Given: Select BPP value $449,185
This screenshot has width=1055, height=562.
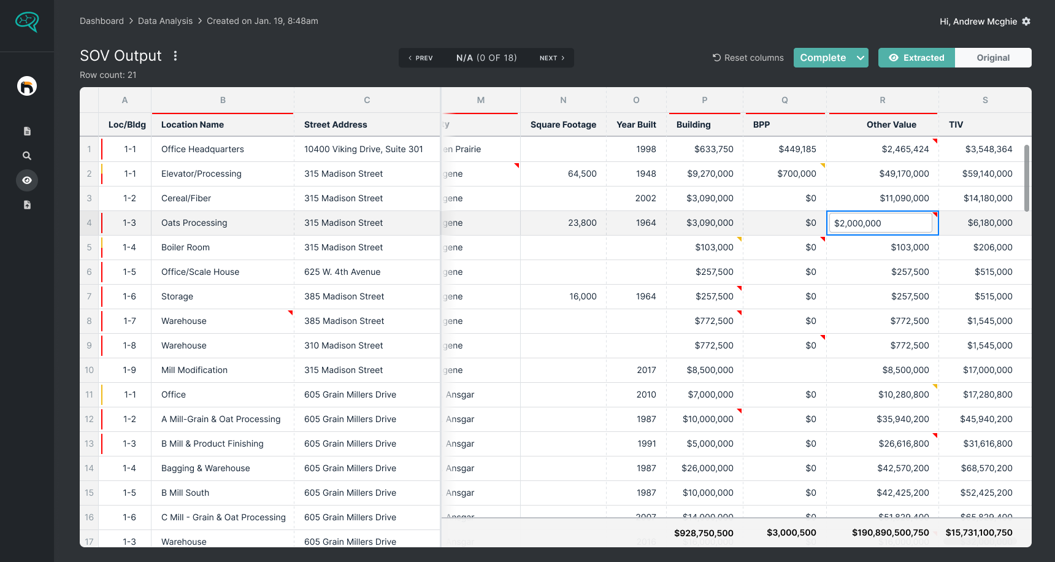Looking at the screenshot, I should pos(785,149).
